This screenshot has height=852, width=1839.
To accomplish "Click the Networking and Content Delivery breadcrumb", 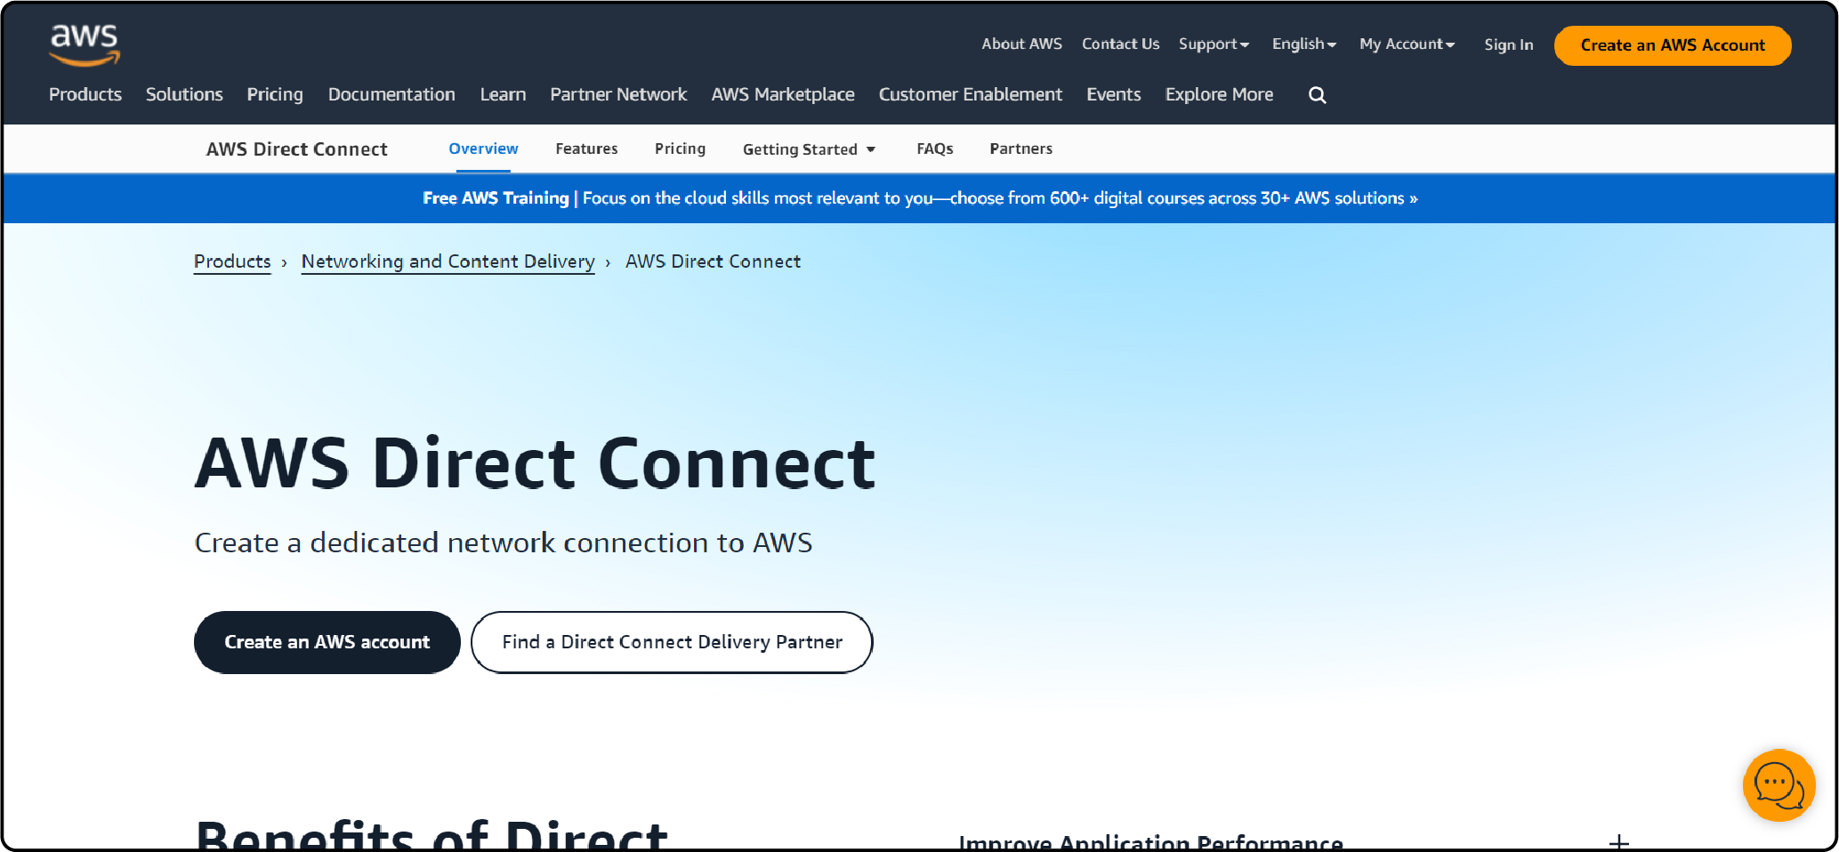I will (x=448, y=261).
